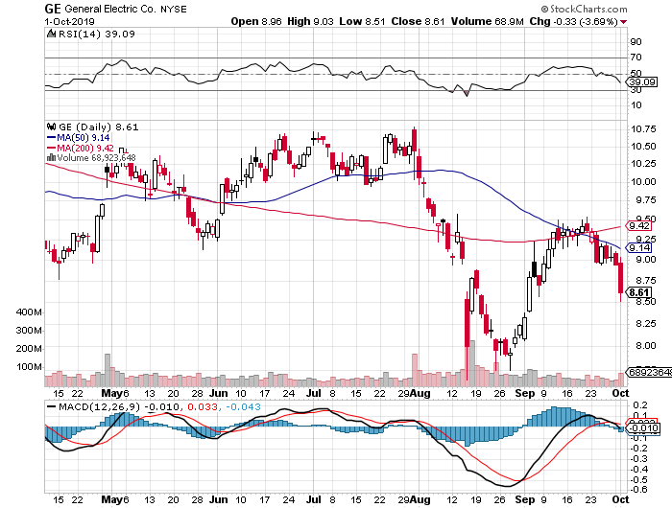
Task: Click the 400M volume axis label
Action: [29, 312]
